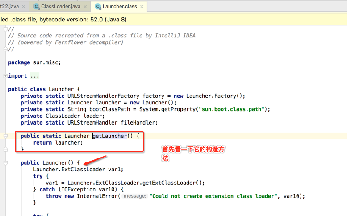The image size is (347, 216).
Task: Expand the folded import statements
Action: pyautogui.click(x=5, y=76)
